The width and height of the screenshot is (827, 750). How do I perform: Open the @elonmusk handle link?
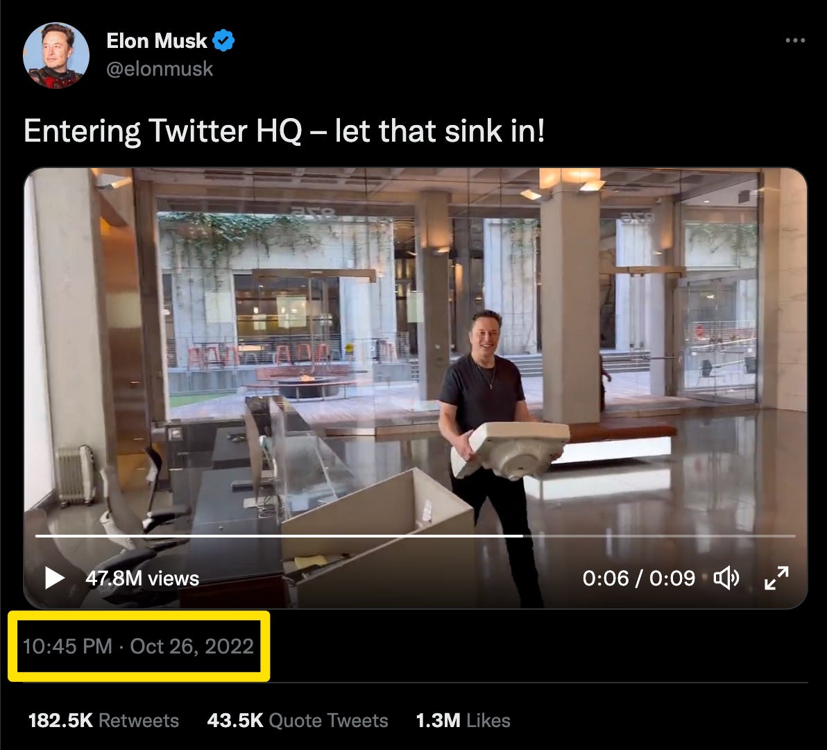[160, 69]
